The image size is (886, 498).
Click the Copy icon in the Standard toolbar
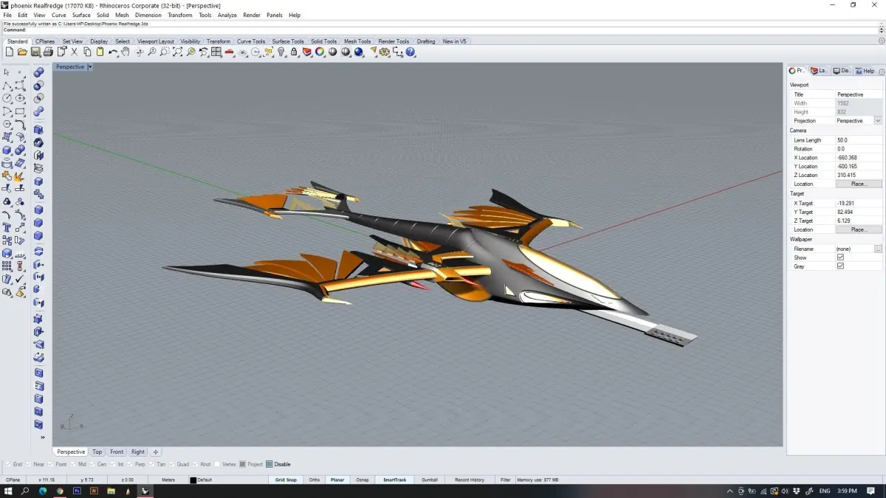pos(87,52)
